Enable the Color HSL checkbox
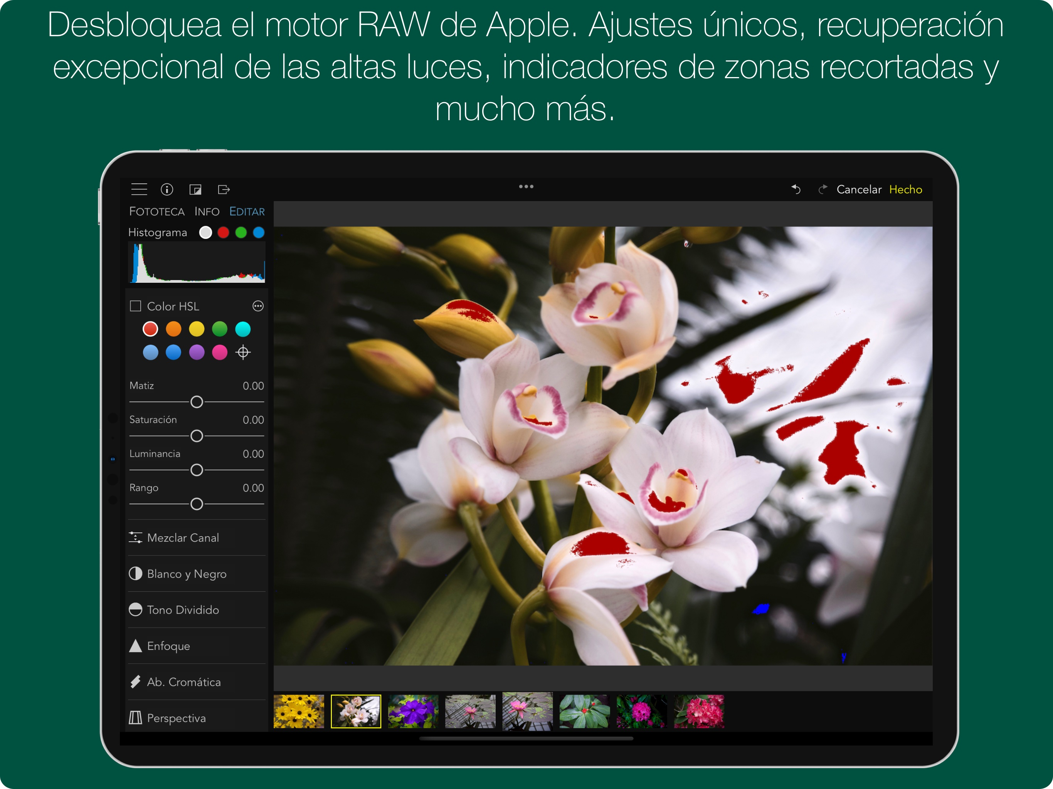The image size is (1053, 789). pyautogui.click(x=136, y=306)
